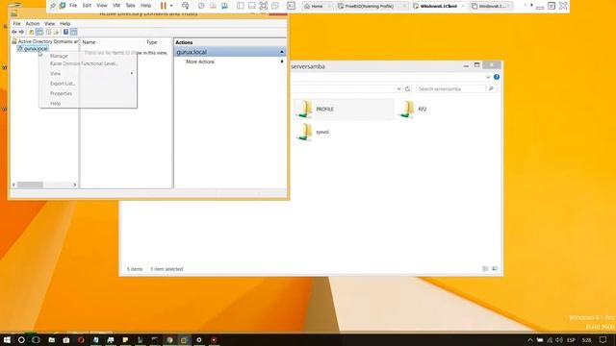Open the power options arrow beside pause

pos(171,6)
